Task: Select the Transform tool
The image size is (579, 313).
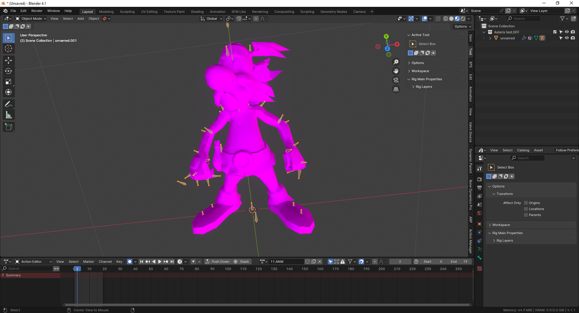Action: pyautogui.click(x=8, y=92)
